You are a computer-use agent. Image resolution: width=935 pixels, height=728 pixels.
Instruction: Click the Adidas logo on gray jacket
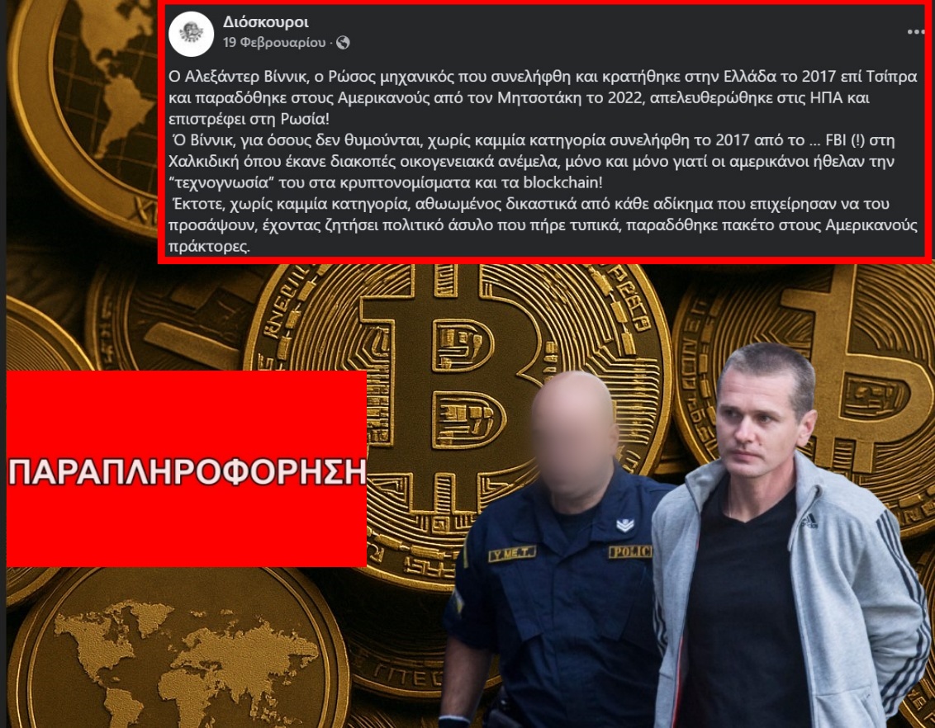click(809, 522)
